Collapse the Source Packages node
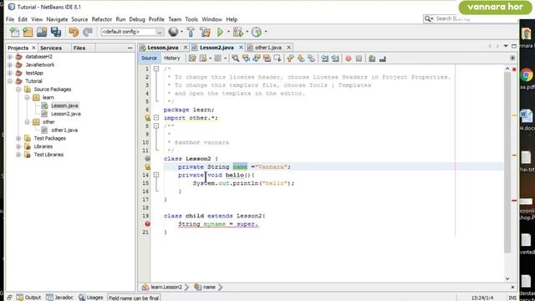 coord(18,89)
